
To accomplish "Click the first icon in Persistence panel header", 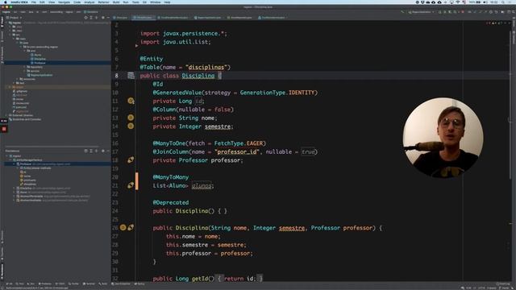I will pyautogui.click(x=86, y=151).
